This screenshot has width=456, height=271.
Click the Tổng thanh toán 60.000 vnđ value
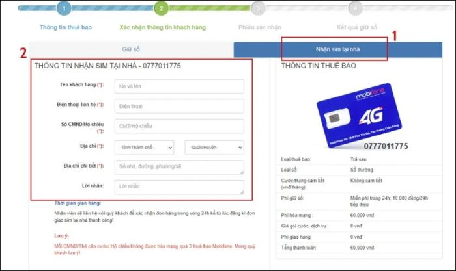pyautogui.click(x=362, y=248)
